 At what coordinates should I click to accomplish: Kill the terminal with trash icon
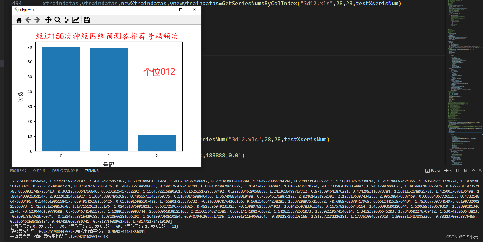466,170
